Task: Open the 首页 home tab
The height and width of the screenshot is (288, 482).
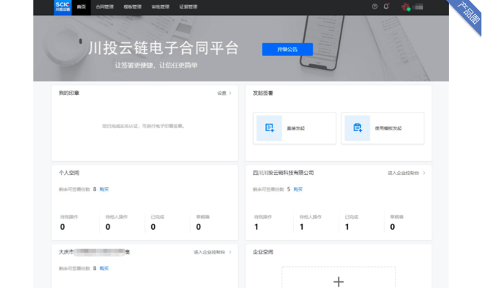Action: tap(81, 6)
